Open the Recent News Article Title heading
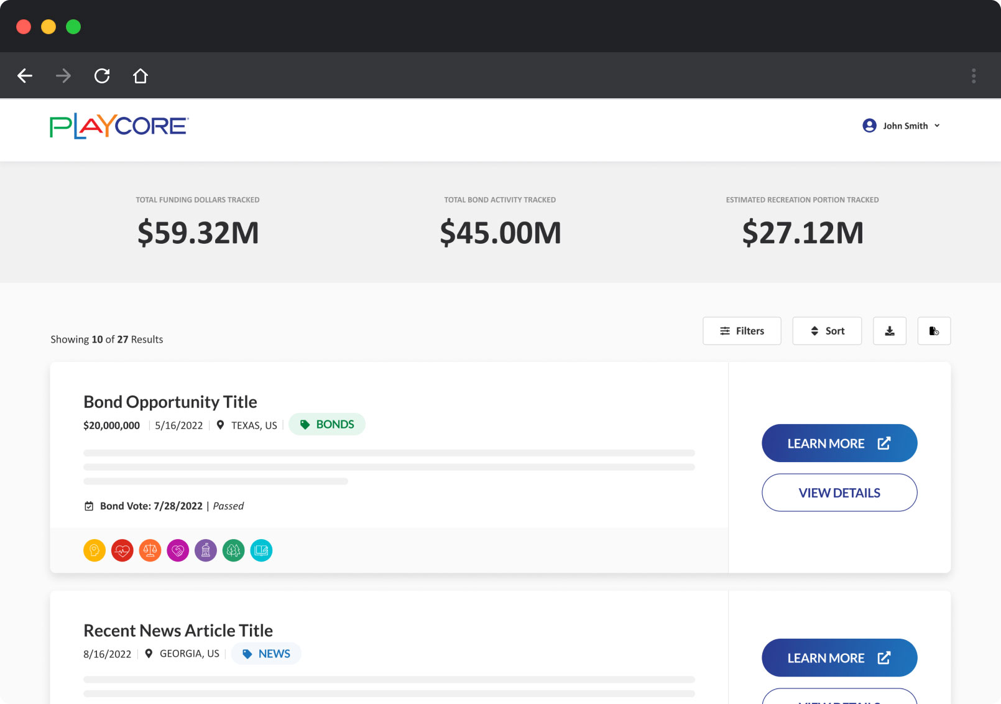 [178, 631]
